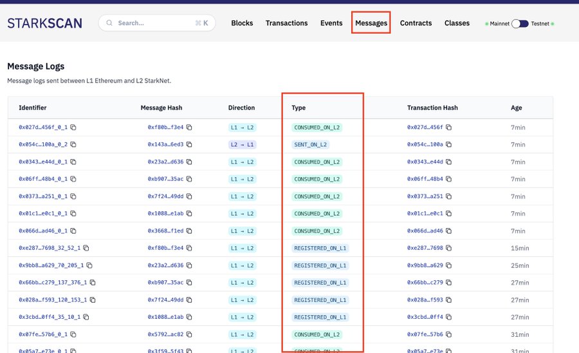This screenshot has height=353, width=579.
Task: Copy transaction hash 0xe287…7698
Action: [448, 248]
